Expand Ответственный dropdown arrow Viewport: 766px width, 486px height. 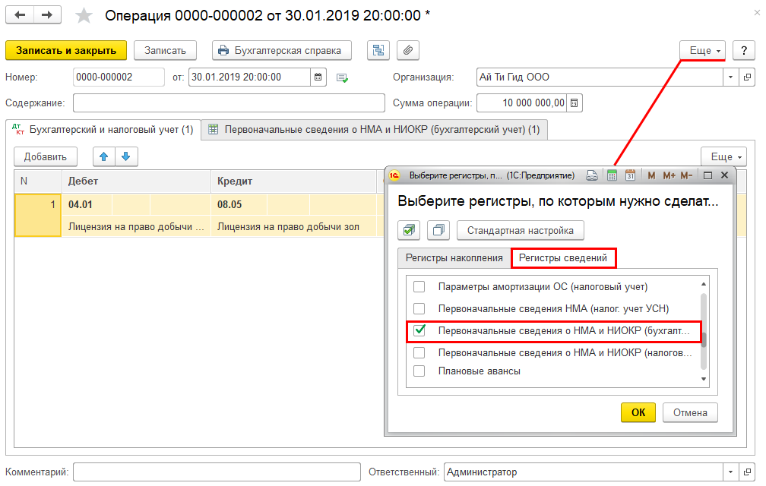point(730,472)
